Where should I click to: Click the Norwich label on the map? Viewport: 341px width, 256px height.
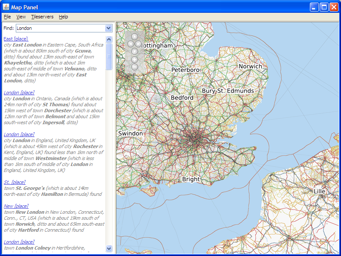click(x=250, y=67)
